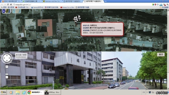Pan street view down with the bottom arrow

pyautogui.click(x=7, y=61)
